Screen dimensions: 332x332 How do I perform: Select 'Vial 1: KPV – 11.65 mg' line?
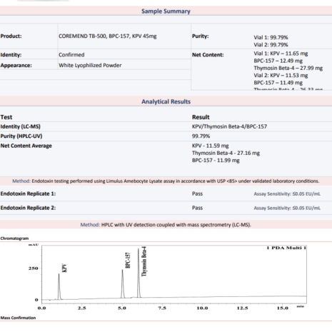click(x=281, y=54)
